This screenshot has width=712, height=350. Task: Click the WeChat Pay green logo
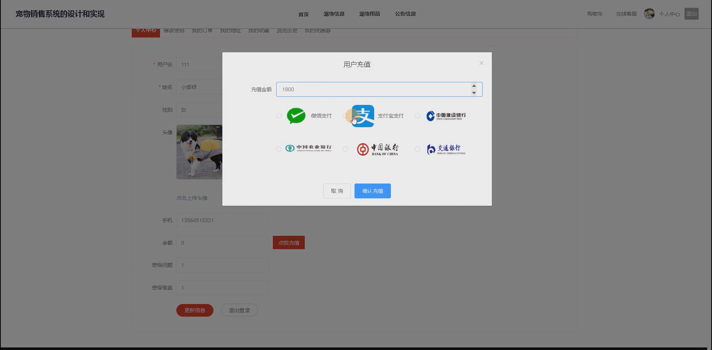tap(296, 116)
